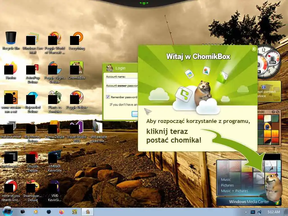
Task: Select 'some russian ran a rat' icon
Action: click(x=11, y=102)
